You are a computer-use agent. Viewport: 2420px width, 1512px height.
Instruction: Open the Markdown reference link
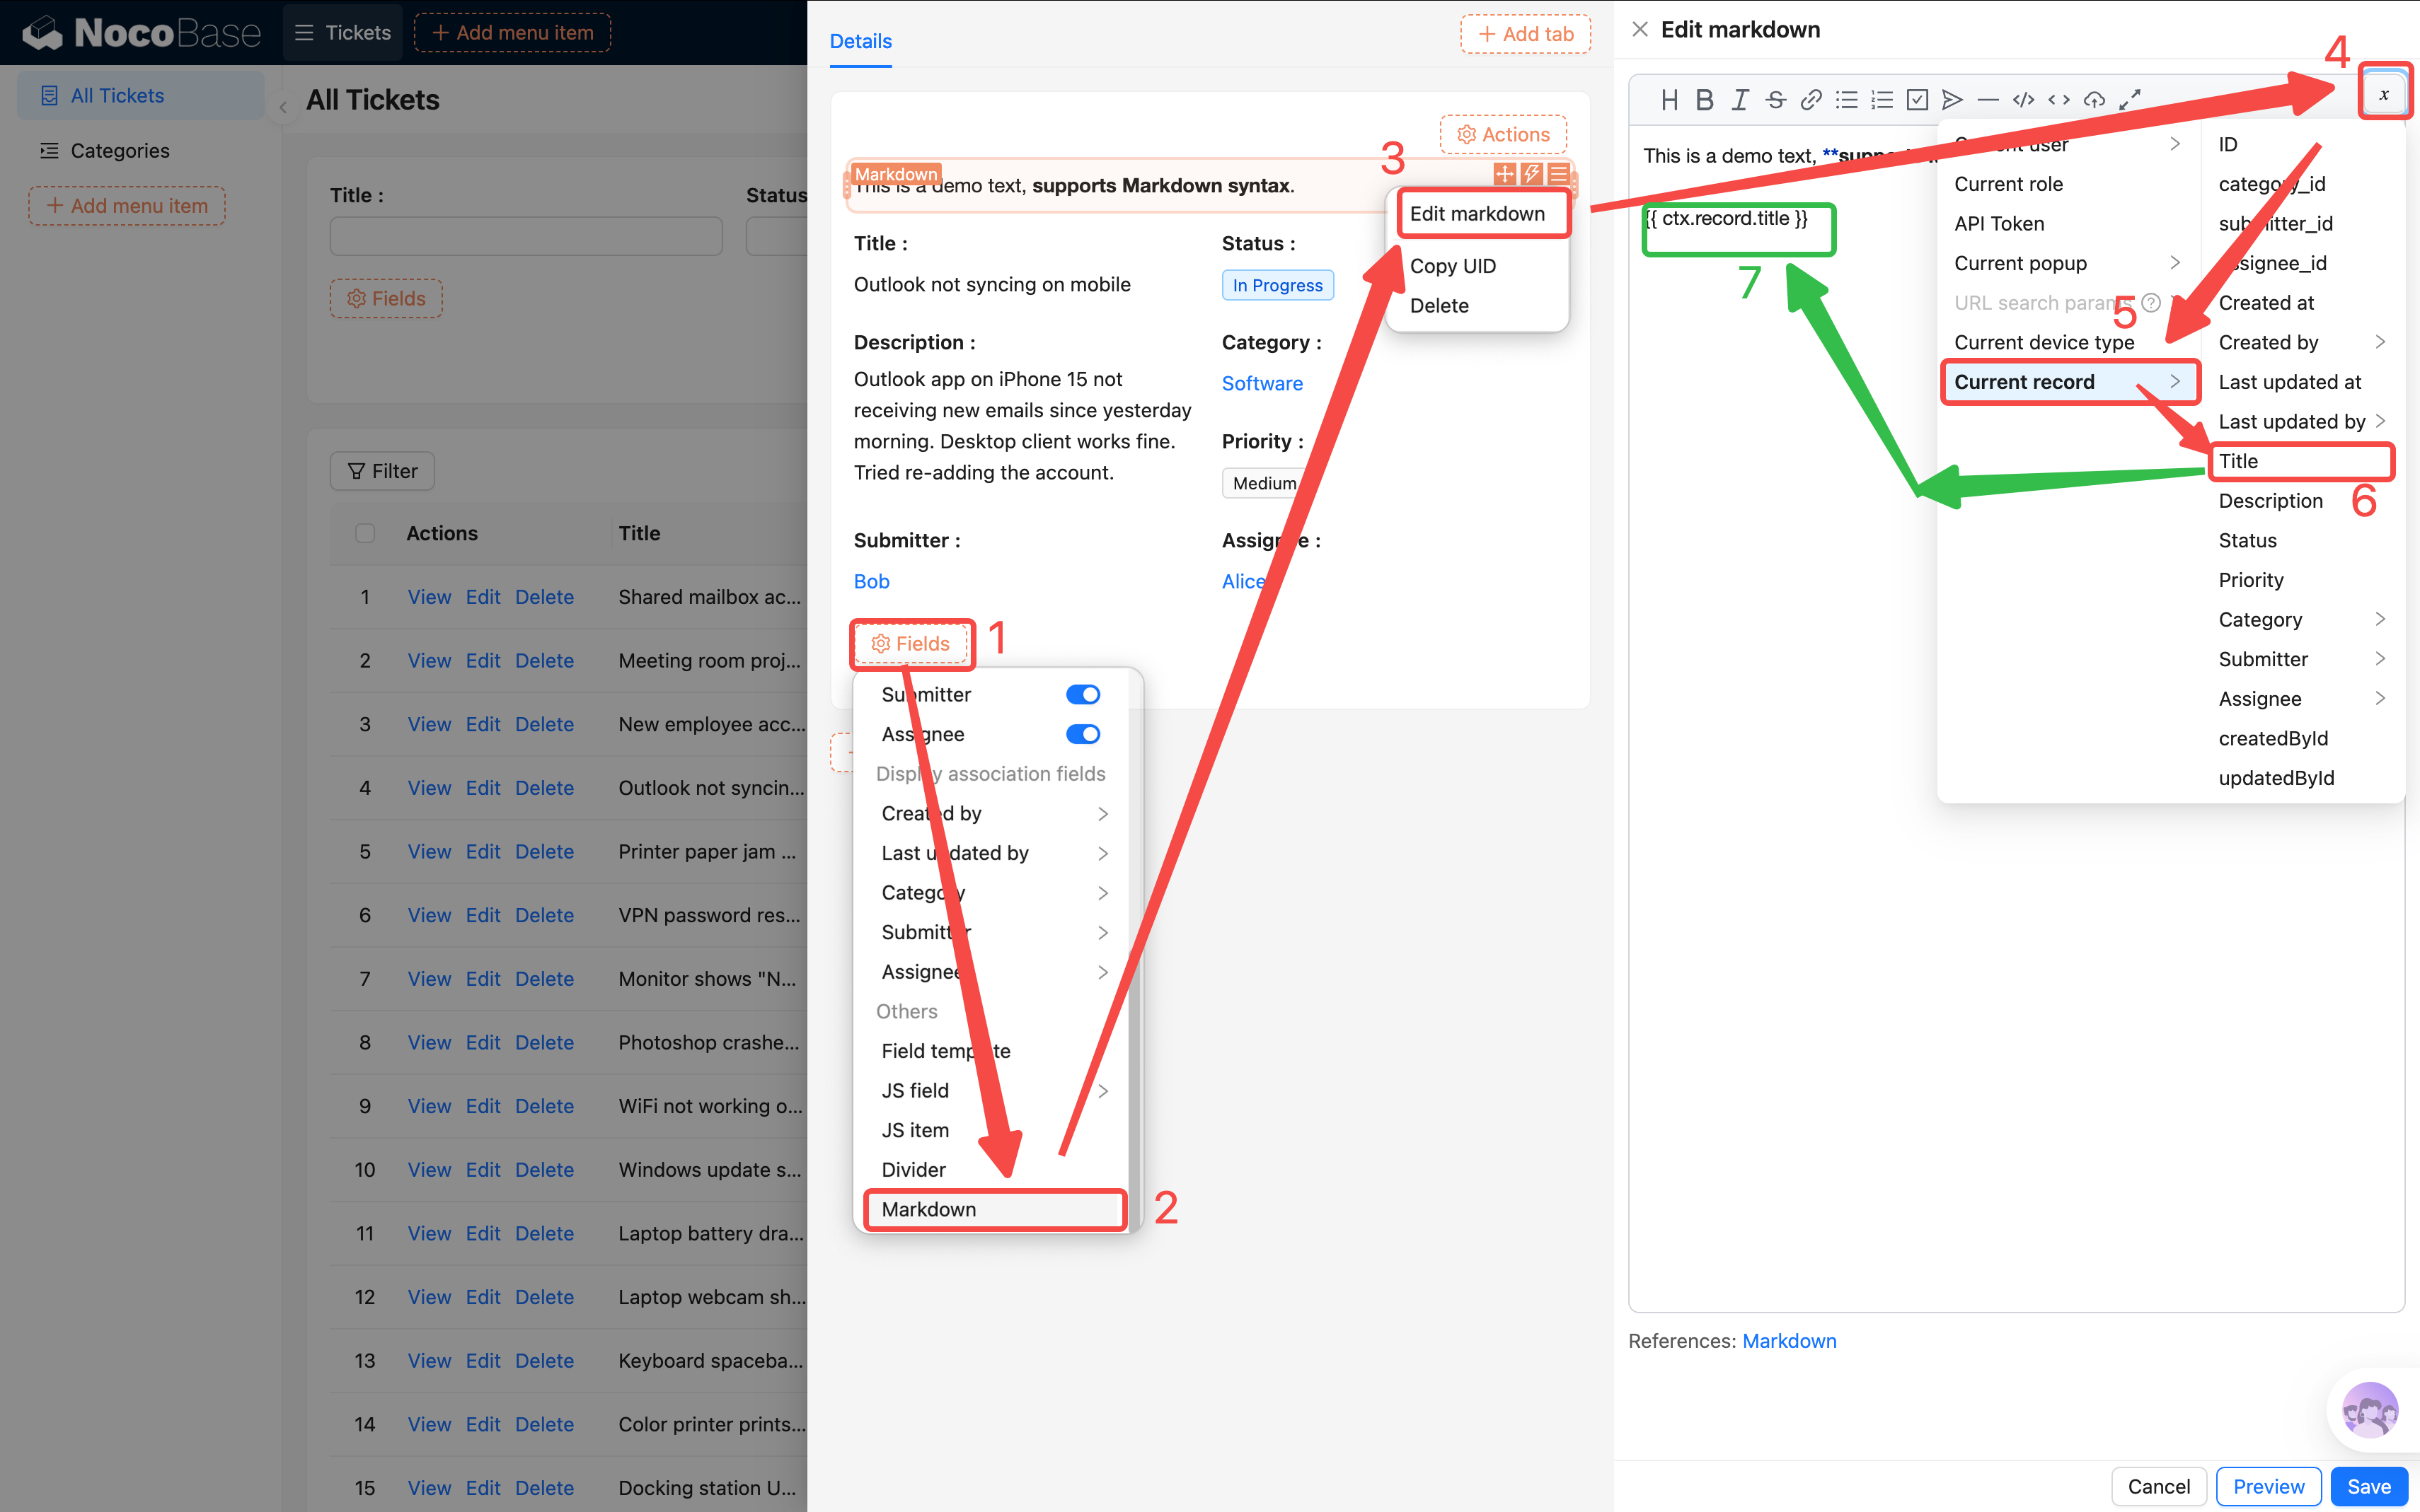point(1789,1341)
